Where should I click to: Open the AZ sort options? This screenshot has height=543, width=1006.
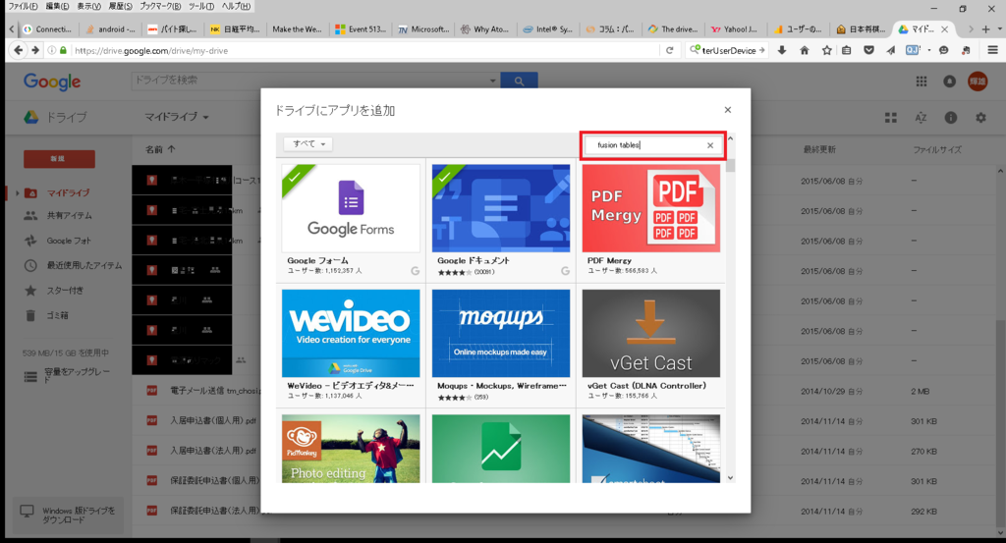point(921,117)
